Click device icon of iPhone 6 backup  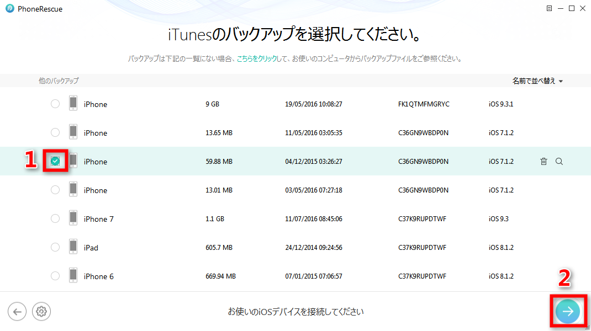point(73,275)
